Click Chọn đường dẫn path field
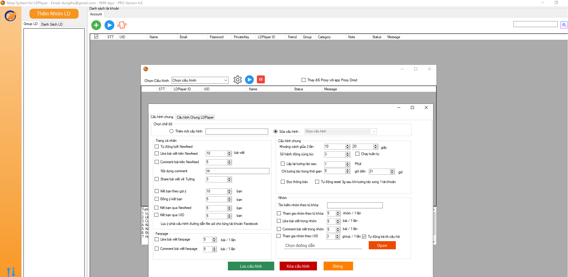The image size is (568, 277). point(324,246)
